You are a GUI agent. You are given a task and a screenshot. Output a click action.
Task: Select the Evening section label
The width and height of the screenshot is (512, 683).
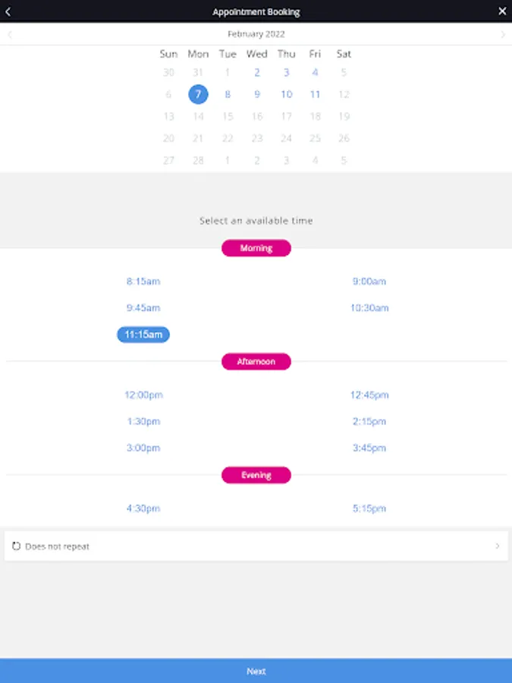[256, 475]
